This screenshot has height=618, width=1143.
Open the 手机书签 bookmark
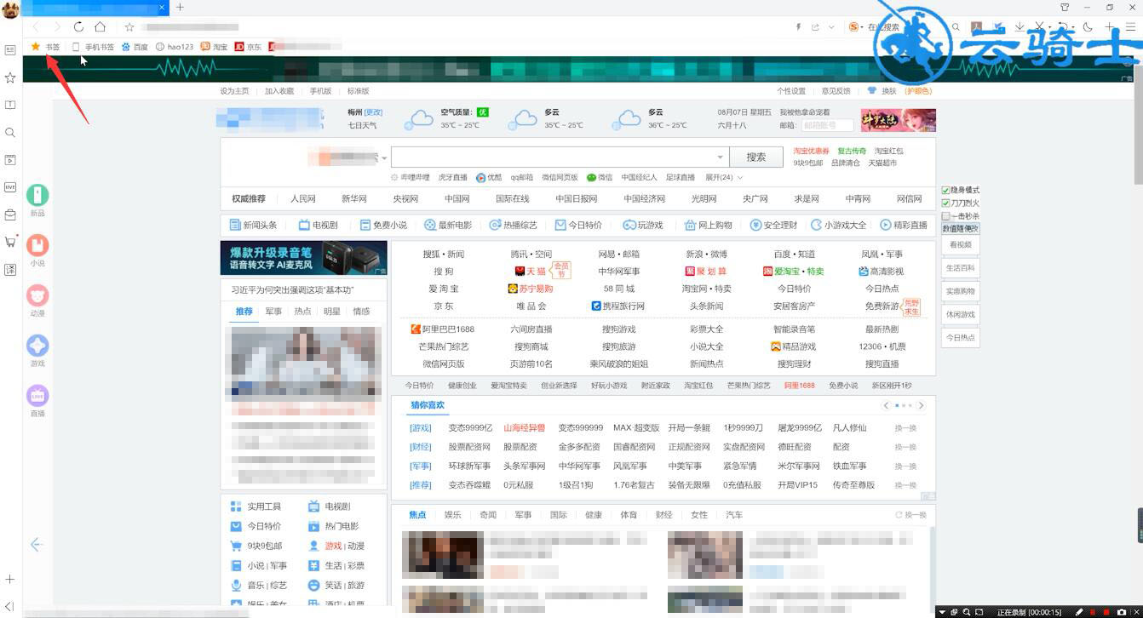click(x=93, y=47)
